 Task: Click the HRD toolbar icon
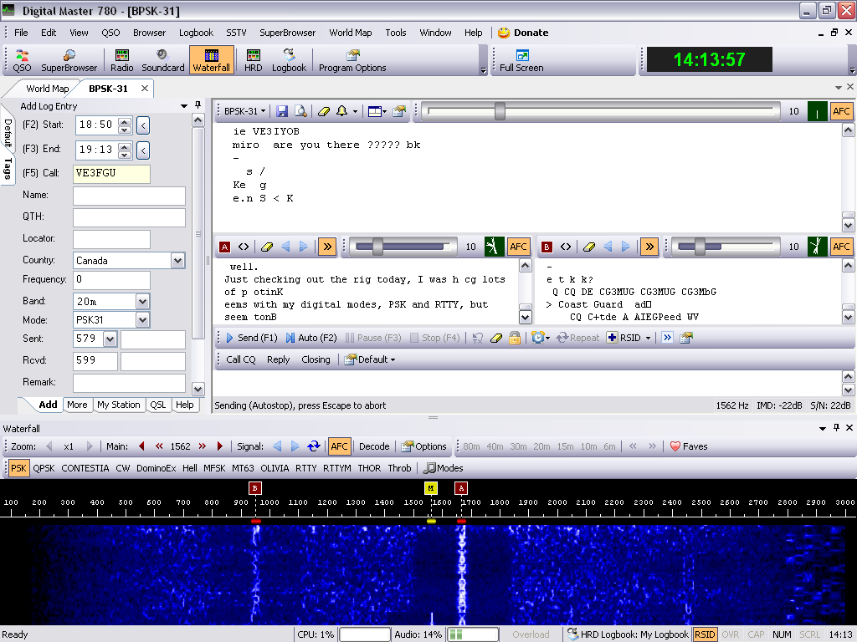tap(253, 60)
